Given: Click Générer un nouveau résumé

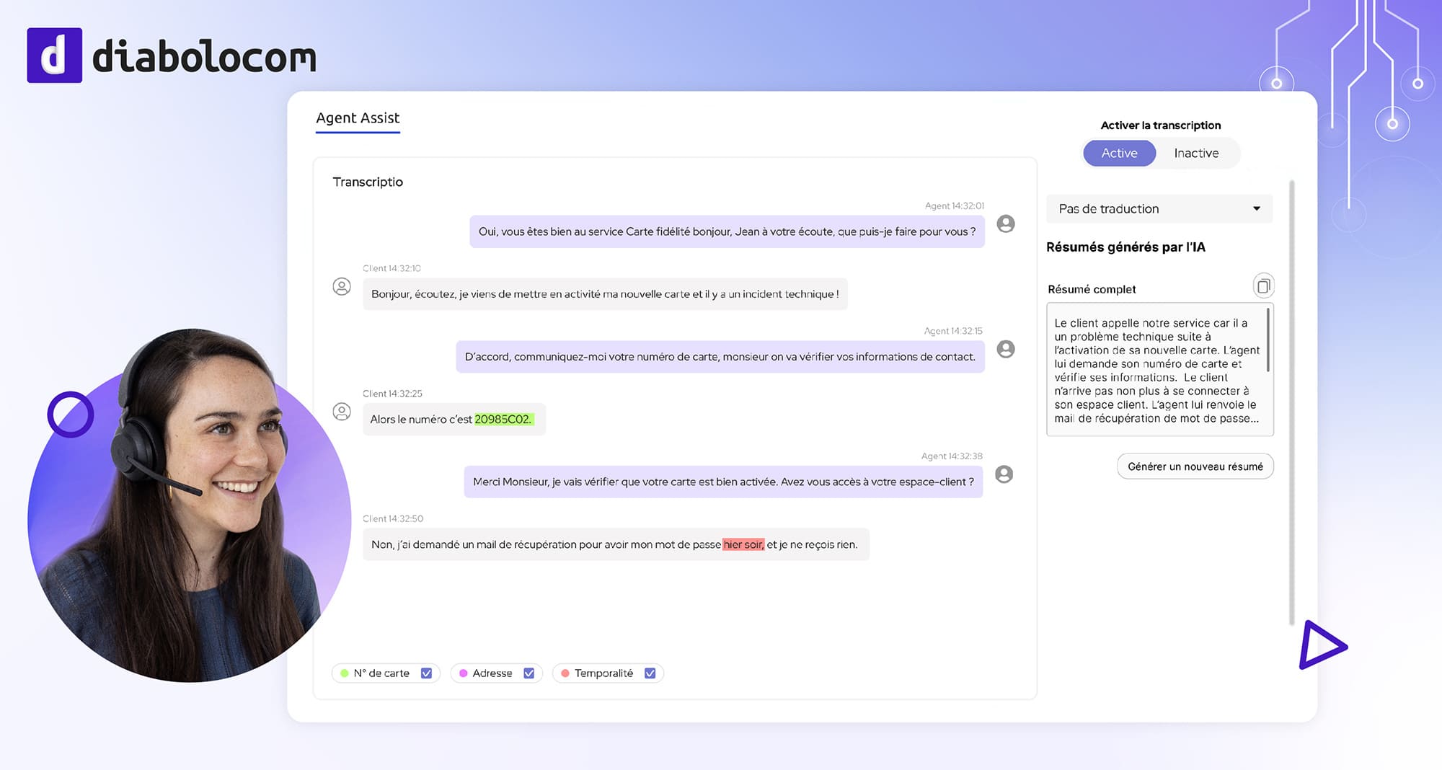Looking at the screenshot, I should coord(1195,466).
